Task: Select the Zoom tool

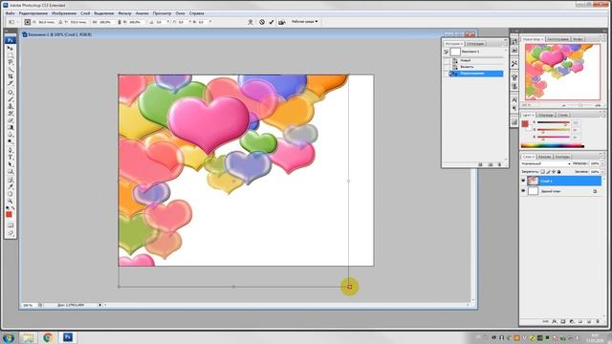Action: point(11,201)
